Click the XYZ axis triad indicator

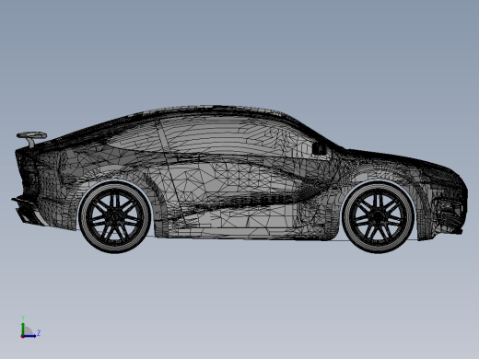click(30, 327)
